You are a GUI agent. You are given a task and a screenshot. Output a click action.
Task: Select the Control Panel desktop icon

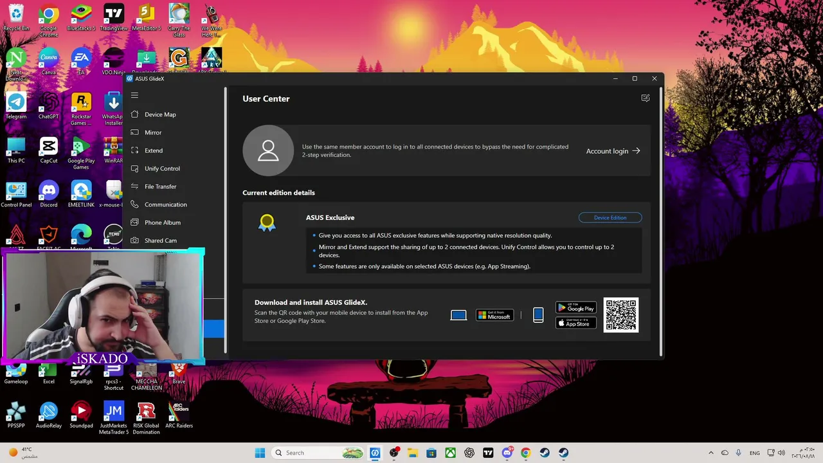click(x=16, y=195)
